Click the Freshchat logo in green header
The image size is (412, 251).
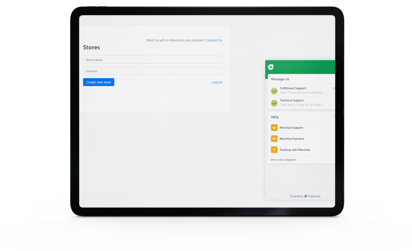tap(271, 67)
